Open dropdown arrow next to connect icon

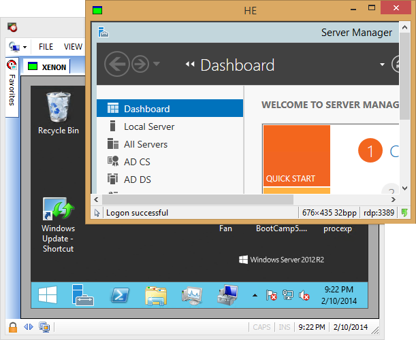(25, 48)
